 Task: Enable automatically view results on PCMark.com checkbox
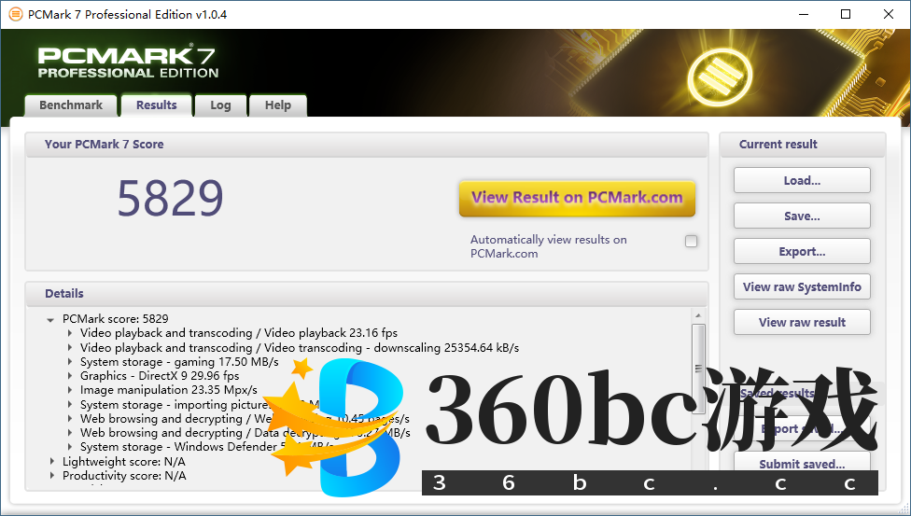point(691,242)
